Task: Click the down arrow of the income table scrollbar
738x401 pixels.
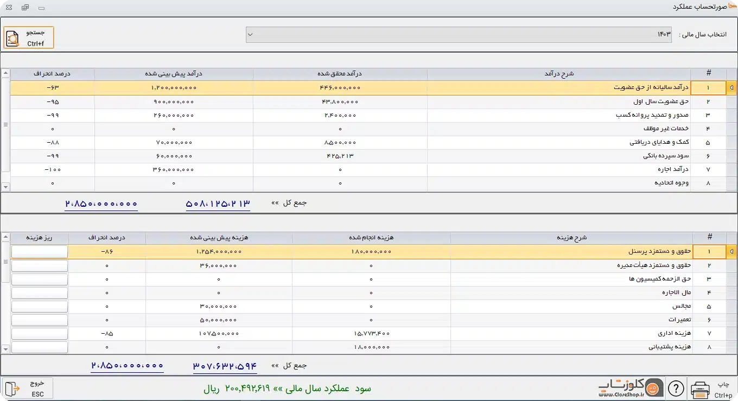Action: click(x=6, y=187)
